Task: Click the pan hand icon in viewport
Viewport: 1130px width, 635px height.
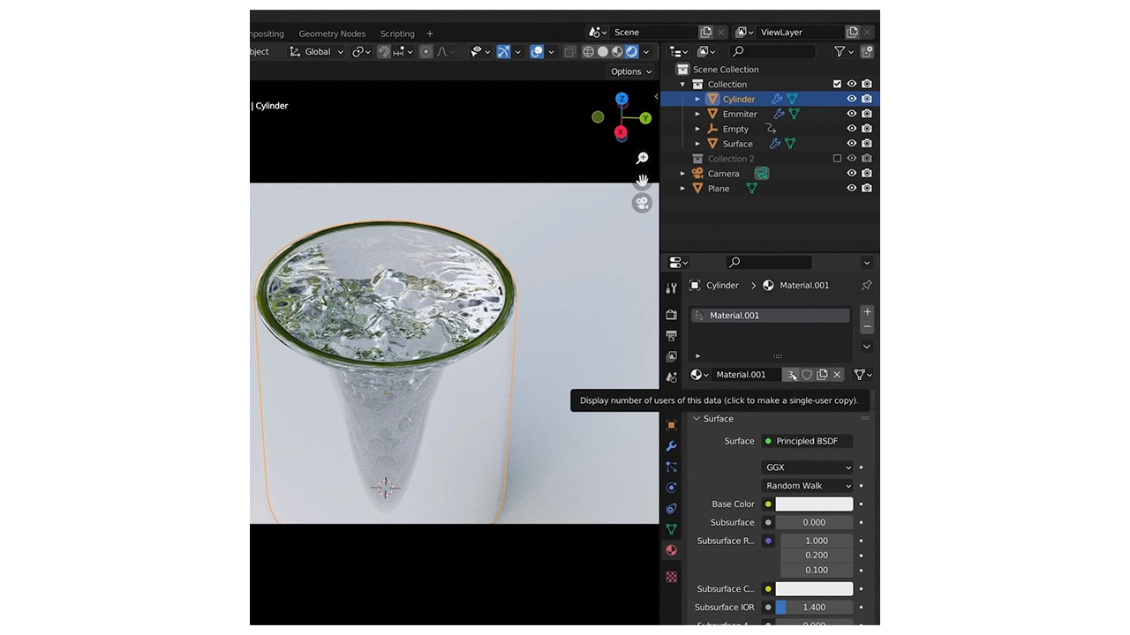Action: coord(642,181)
